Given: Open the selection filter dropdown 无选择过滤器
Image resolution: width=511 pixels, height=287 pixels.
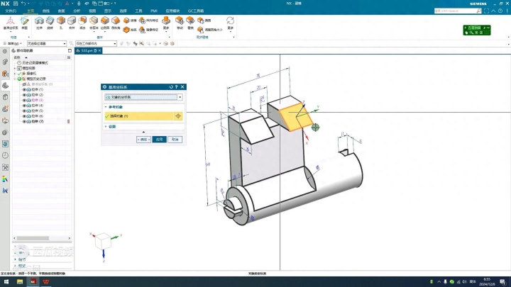Looking at the screenshot, I should pos(47,44).
